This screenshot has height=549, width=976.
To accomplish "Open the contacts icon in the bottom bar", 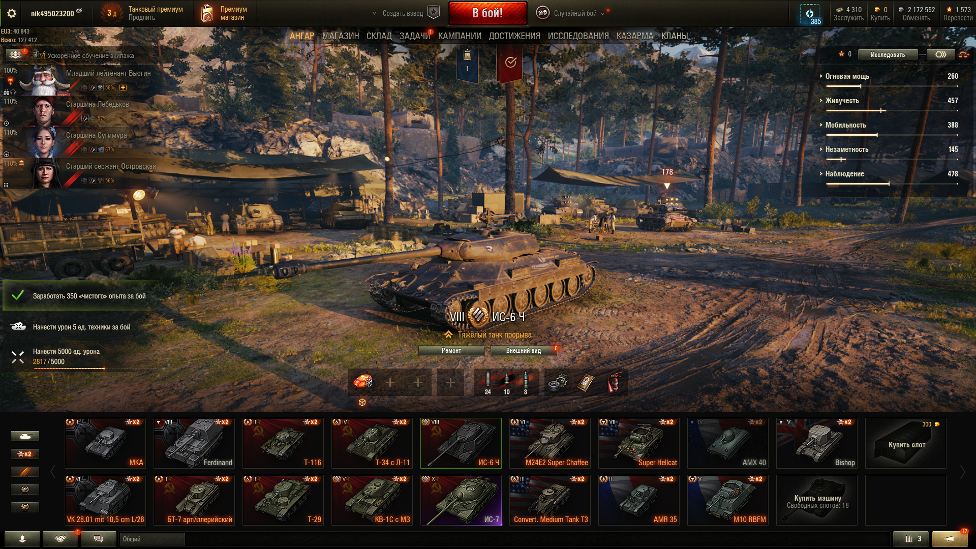I will (x=22, y=539).
